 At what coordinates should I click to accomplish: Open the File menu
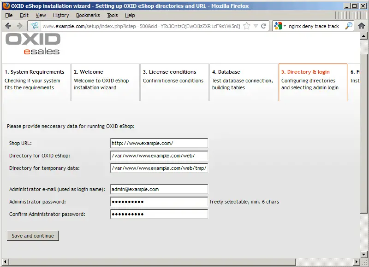[x=9, y=16]
